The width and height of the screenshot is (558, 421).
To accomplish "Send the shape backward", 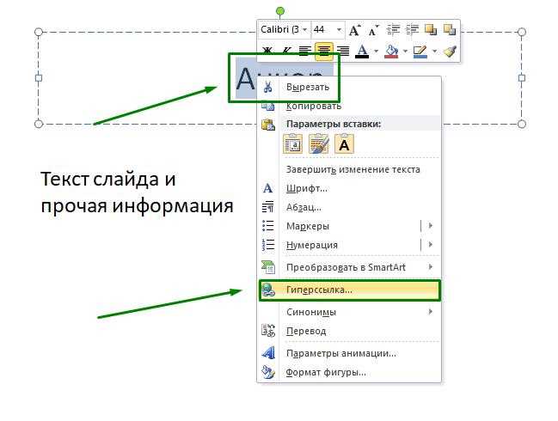I will click(x=450, y=30).
